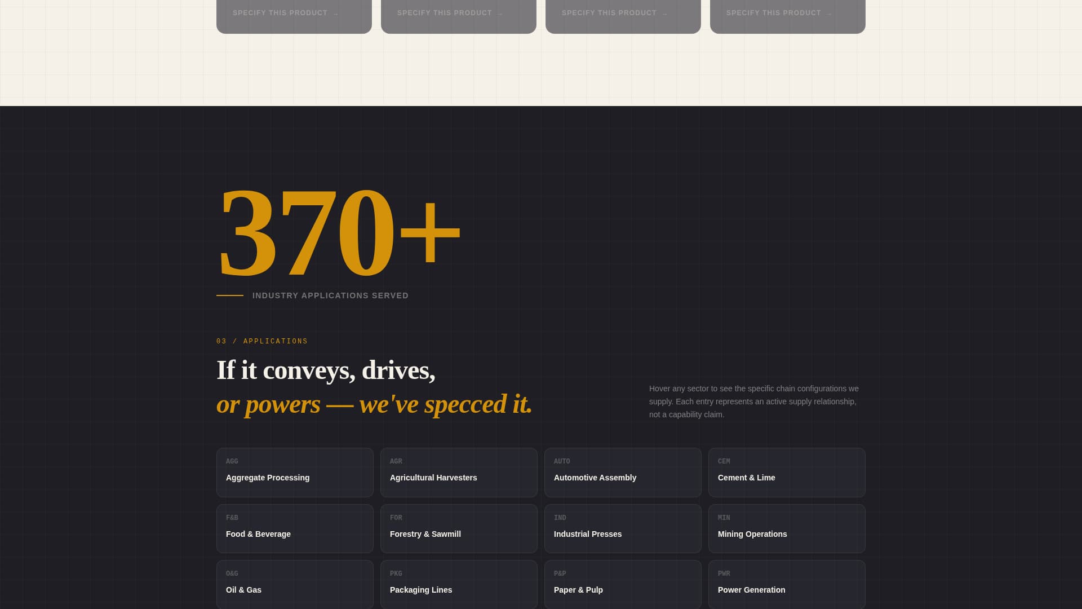1082x609 pixels.
Task: Select the Power Generation card
Action: click(786, 584)
